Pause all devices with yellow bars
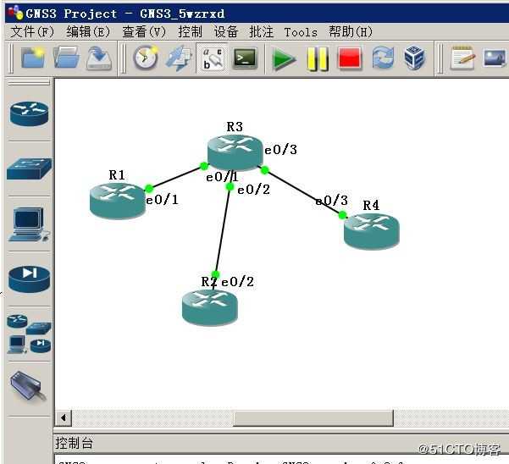 pyautogui.click(x=318, y=59)
